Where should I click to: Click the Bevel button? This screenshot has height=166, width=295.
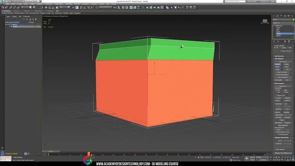(277, 67)
